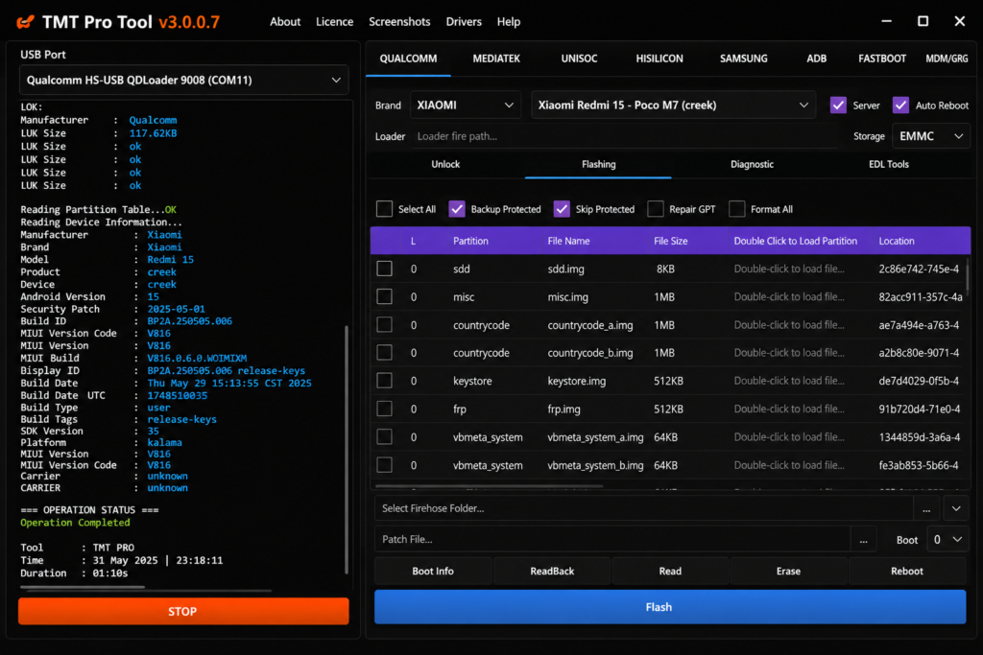The image size is (983, 655).
Task: Check the vbmeta_system_b.img row checkbox
Action: 384,465
